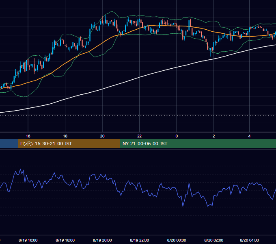
Task: Click the 22 hour label on price chart axis
Action: pos(139,136)
